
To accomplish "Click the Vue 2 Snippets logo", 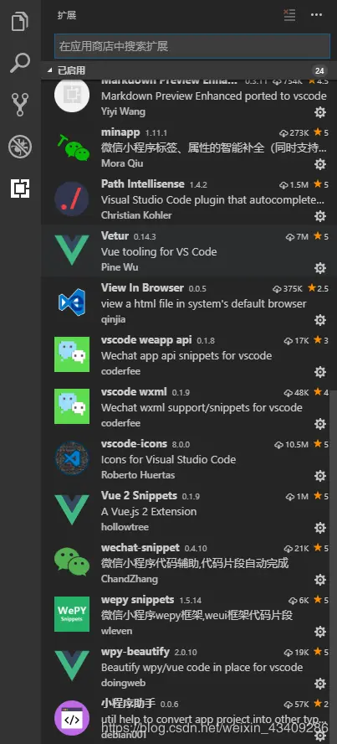I will 72,510.
